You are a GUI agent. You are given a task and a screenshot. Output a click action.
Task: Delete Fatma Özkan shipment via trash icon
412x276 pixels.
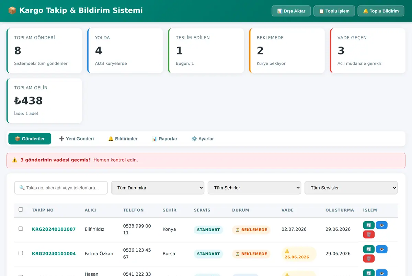[x=369, y=259]
